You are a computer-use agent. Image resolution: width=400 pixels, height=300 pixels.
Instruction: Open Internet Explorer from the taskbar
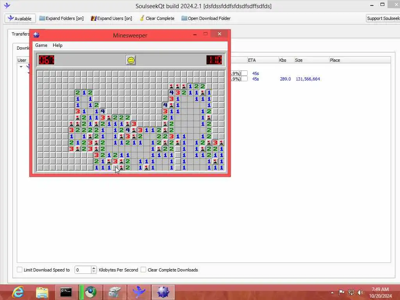[18, 292]
